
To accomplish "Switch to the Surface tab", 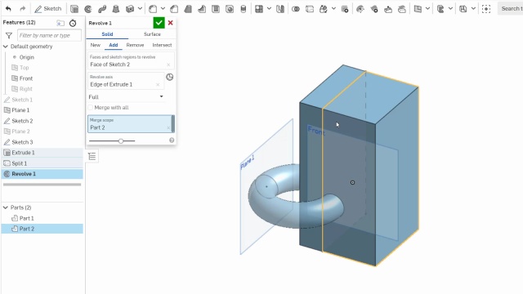I will point(152,34).
